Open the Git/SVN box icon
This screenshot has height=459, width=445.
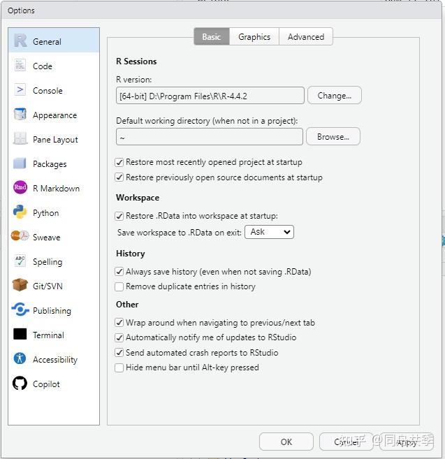(x=20, y=285)
